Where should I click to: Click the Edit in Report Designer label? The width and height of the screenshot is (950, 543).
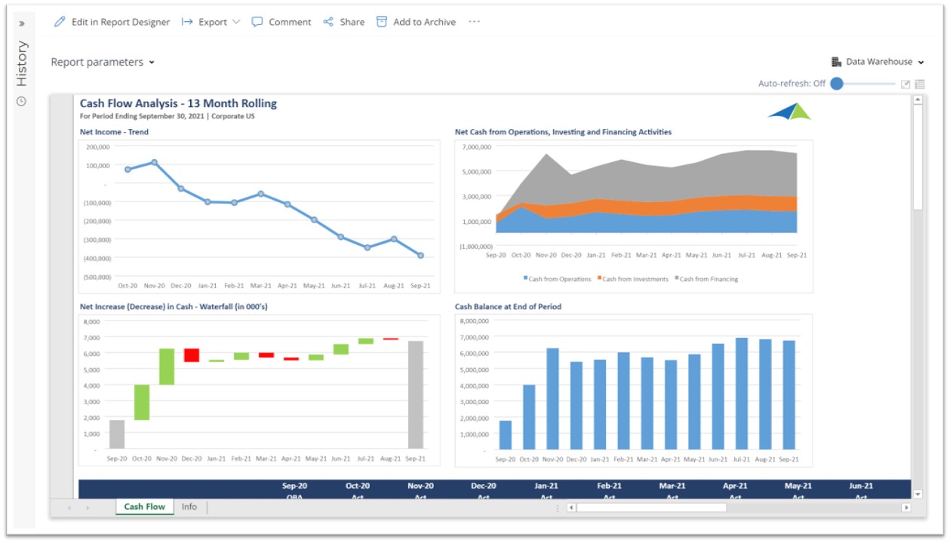click(x=121, y=22)
